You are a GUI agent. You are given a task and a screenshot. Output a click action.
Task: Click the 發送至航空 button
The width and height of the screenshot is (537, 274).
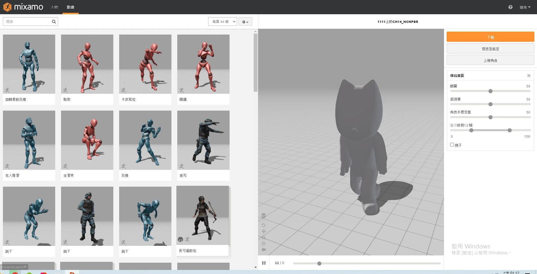click(490, 48)
